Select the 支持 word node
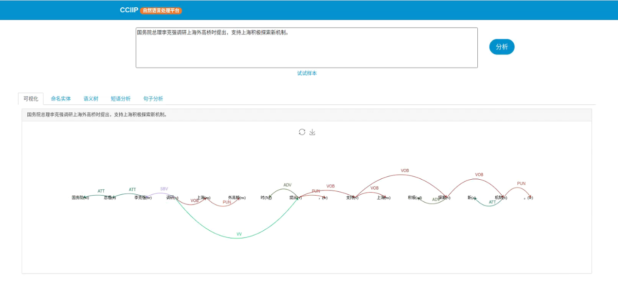This screenshot has width=618, height=289. click(x=352, y=198)
